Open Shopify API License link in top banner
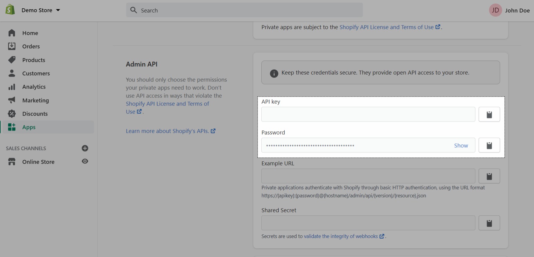This screenshot has width=534, height=257. pos(390,27)
